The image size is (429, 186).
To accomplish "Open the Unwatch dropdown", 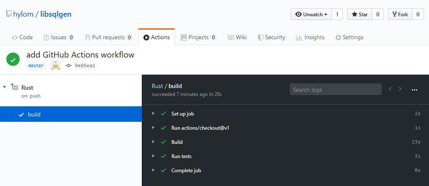I will coord(312,15).
